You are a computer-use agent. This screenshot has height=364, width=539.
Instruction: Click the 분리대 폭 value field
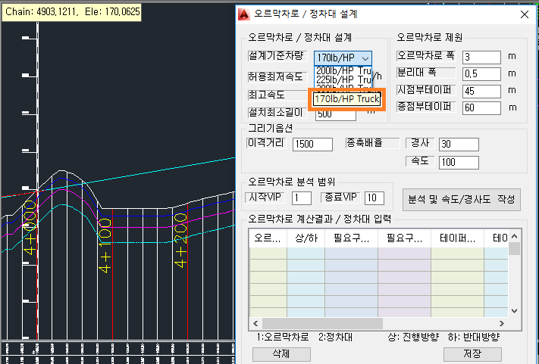pyautogui.click(x=481, y=74)
